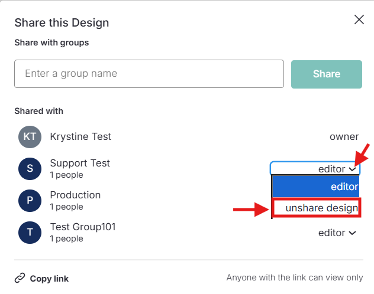Click the Krystine Test name
Screen dimensions: 374x294
(80, 136)
